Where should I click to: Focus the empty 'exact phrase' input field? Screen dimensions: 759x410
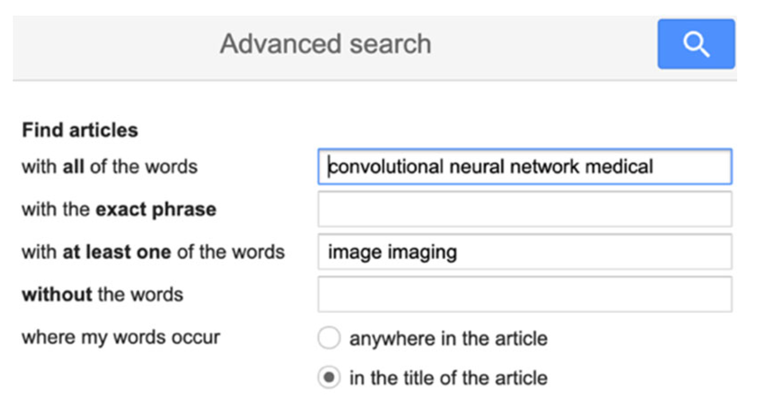(524, 209)
